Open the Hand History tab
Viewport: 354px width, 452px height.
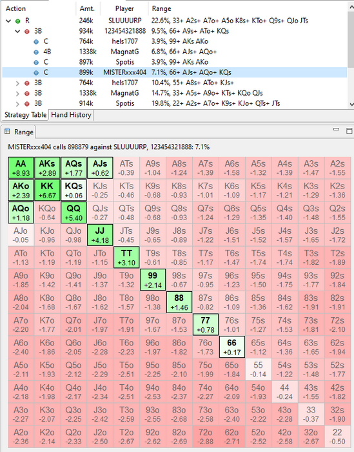[x=71, y=115]
